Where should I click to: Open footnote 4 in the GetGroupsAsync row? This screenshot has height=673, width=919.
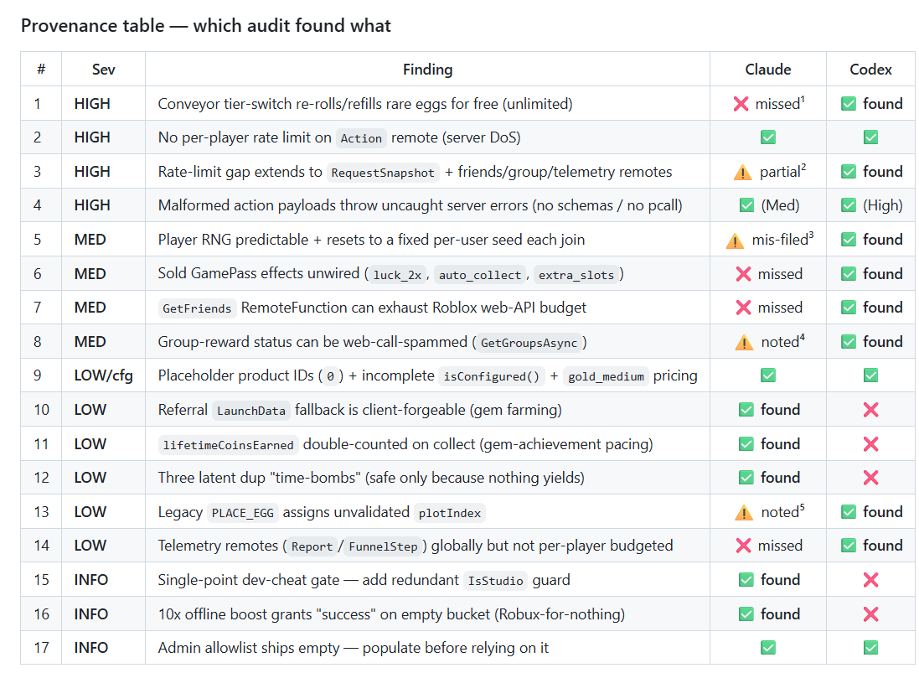(803, 337)
